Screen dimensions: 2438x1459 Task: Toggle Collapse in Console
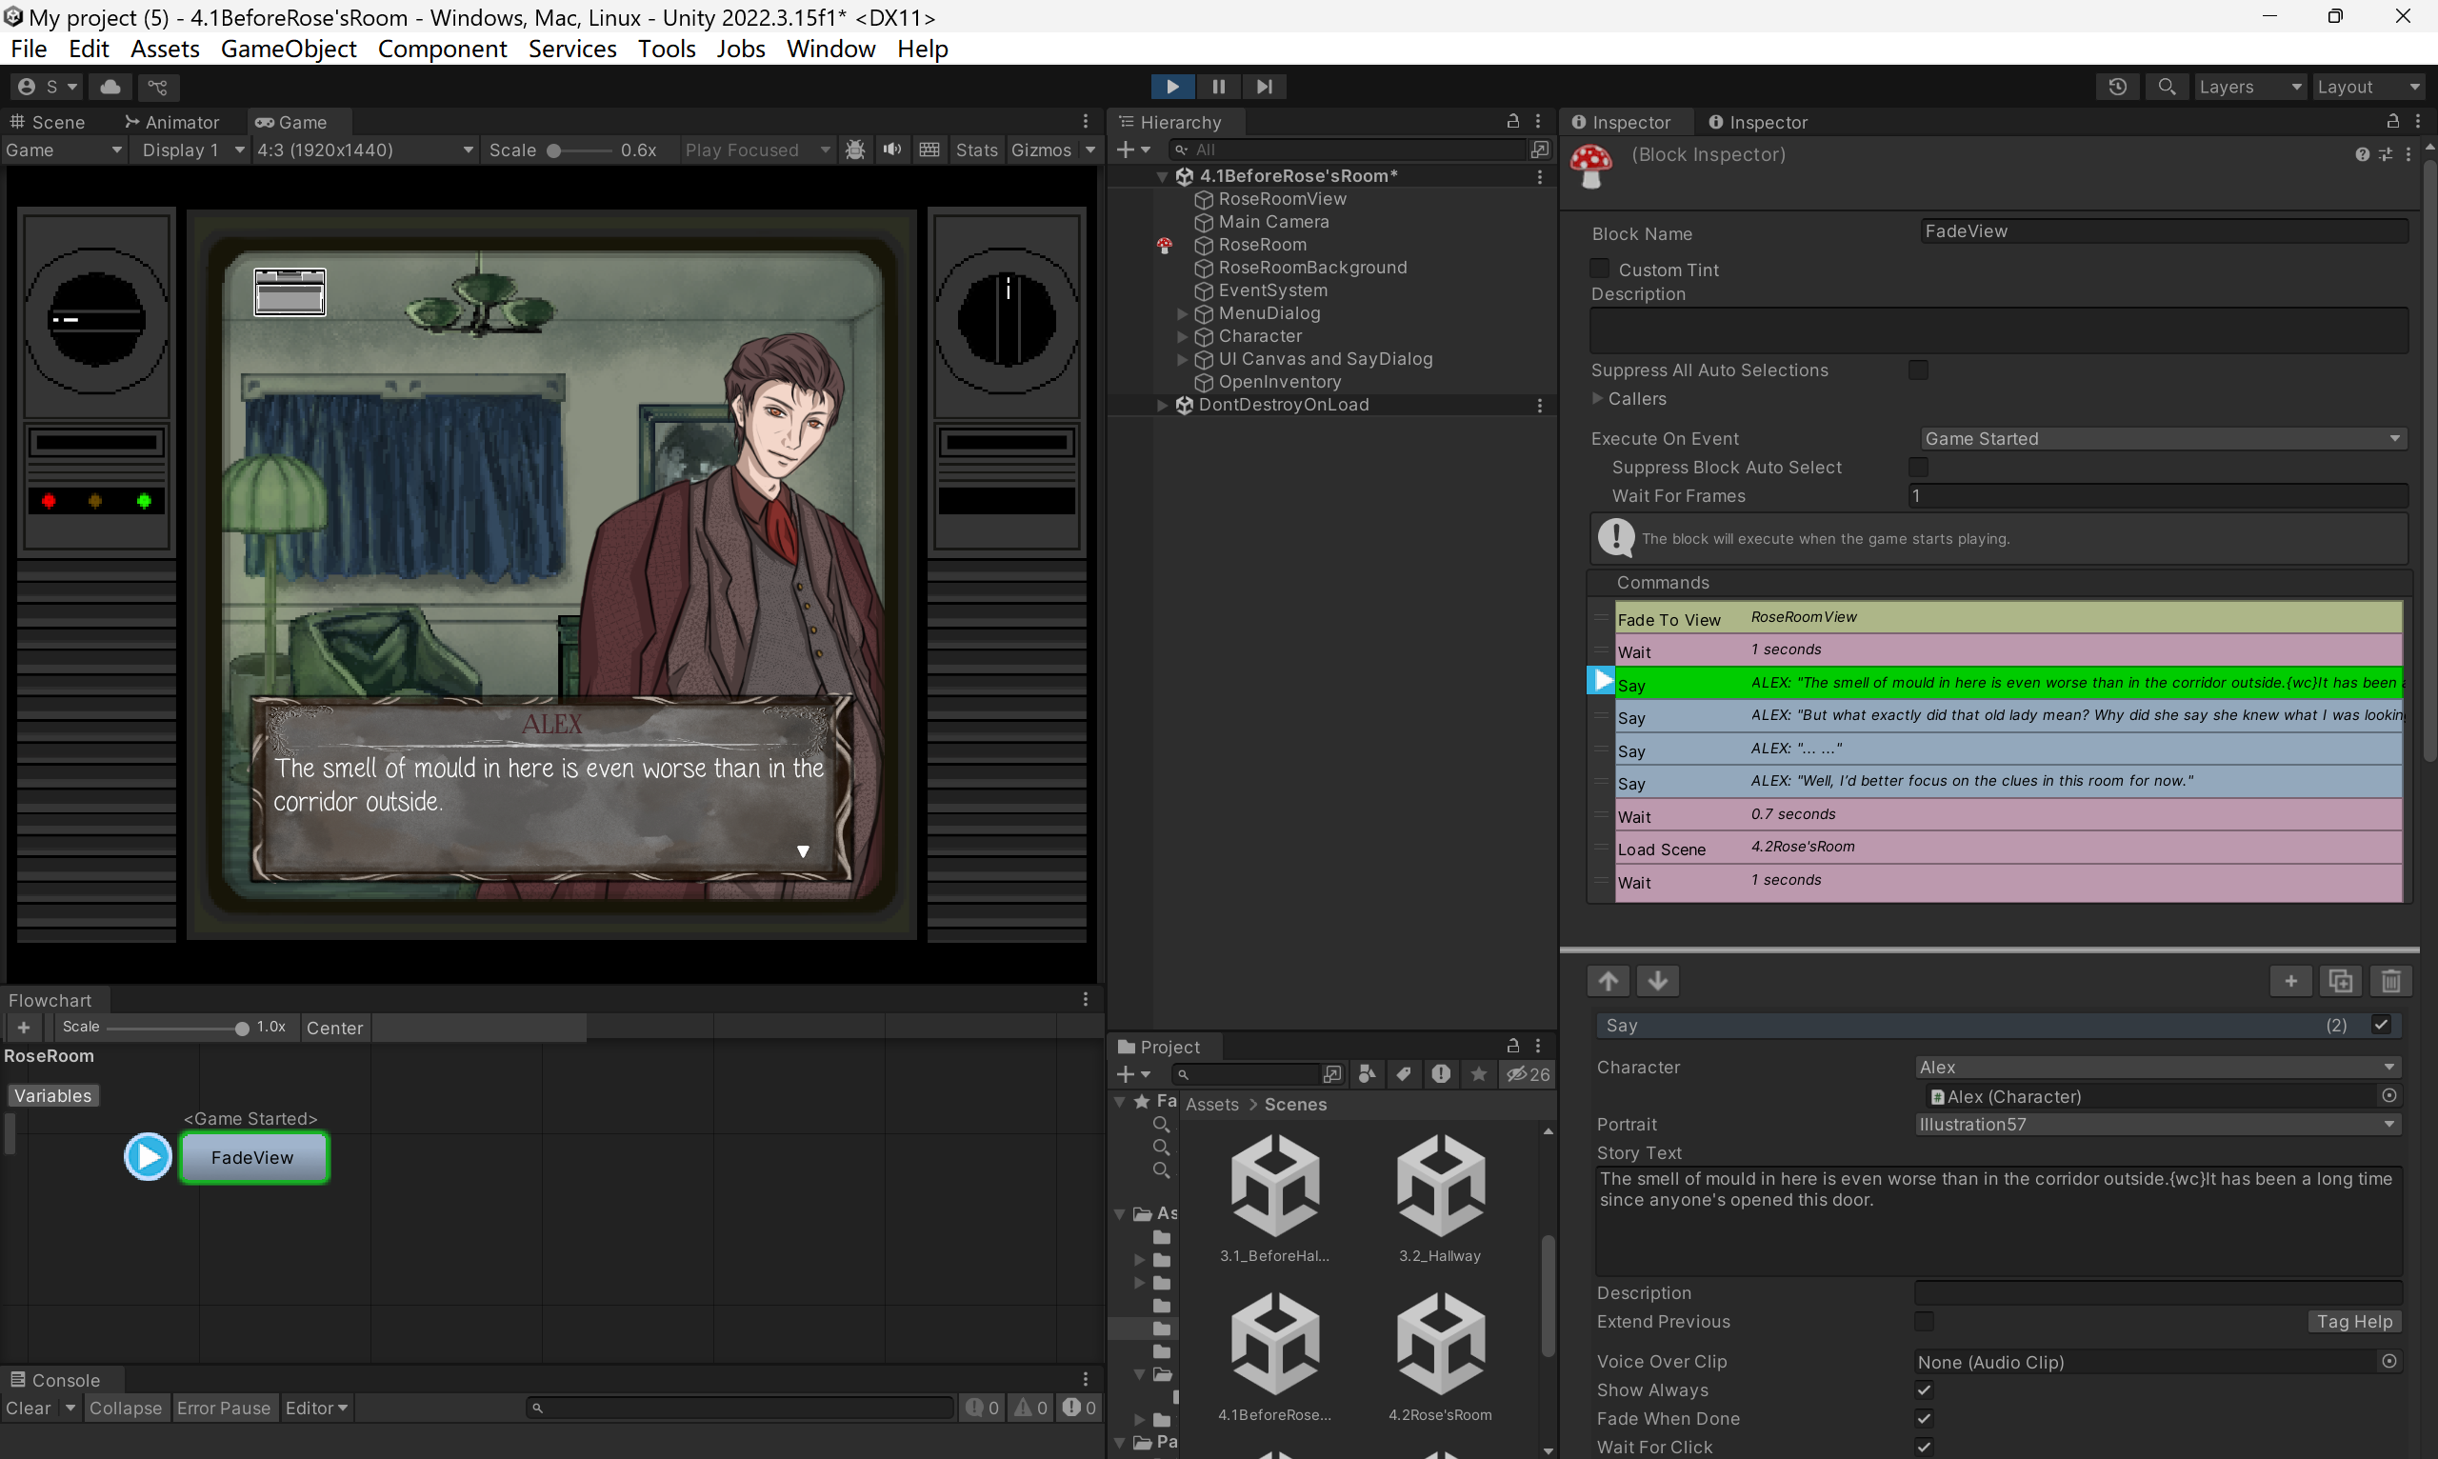[125, 1408]
